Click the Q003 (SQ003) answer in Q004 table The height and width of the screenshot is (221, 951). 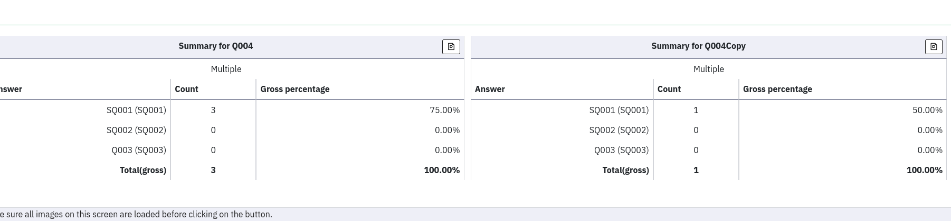[139, 150]
